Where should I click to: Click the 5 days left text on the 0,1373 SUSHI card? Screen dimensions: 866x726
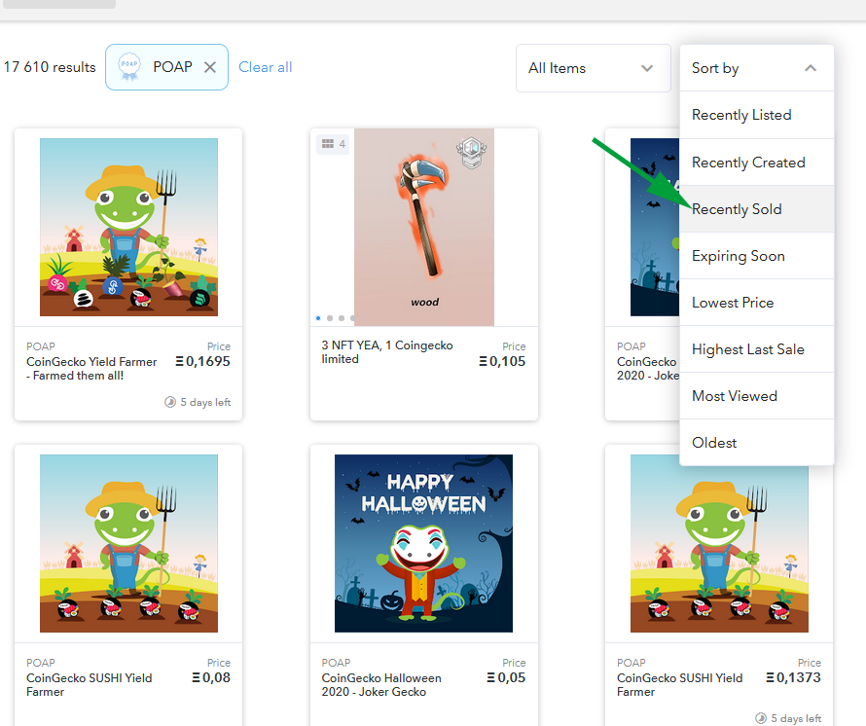coord(796,718)
